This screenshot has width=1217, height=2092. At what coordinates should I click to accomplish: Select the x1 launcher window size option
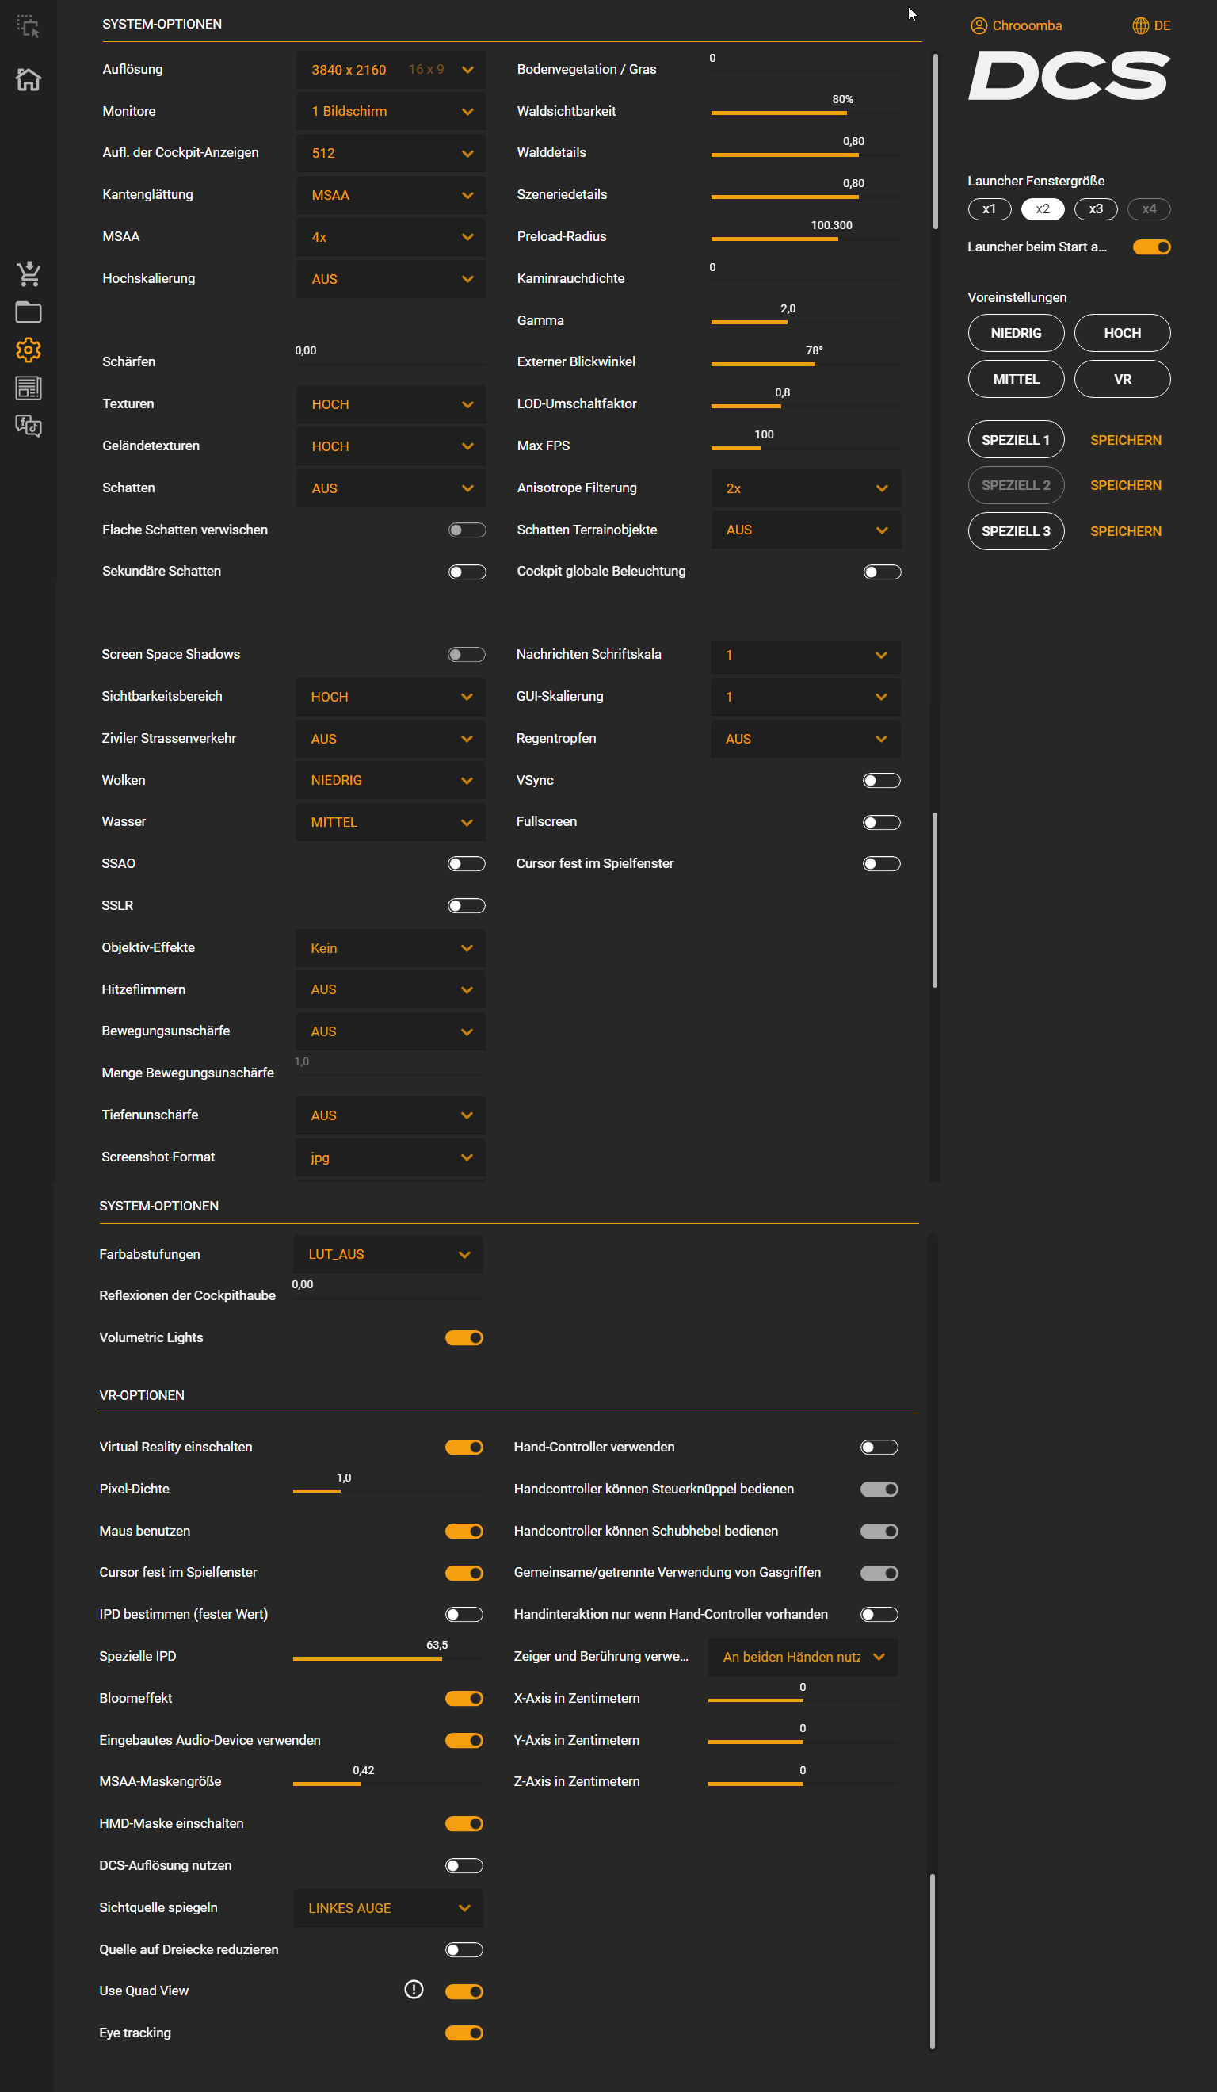click(x=989, y=209)
